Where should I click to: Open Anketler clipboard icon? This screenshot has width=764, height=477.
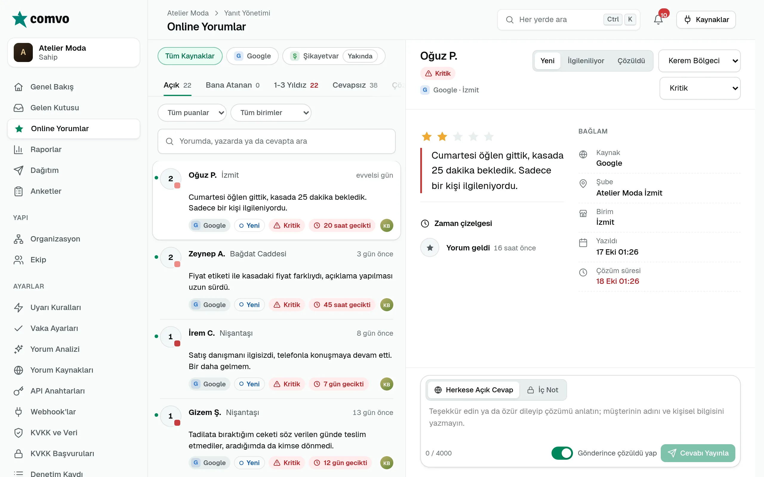pyautogui.click(x=18, y=191)
